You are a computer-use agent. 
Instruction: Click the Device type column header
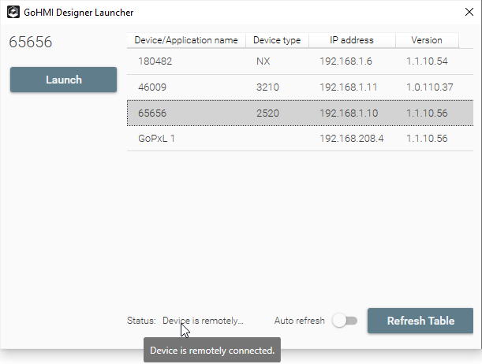tap(276, 40)
